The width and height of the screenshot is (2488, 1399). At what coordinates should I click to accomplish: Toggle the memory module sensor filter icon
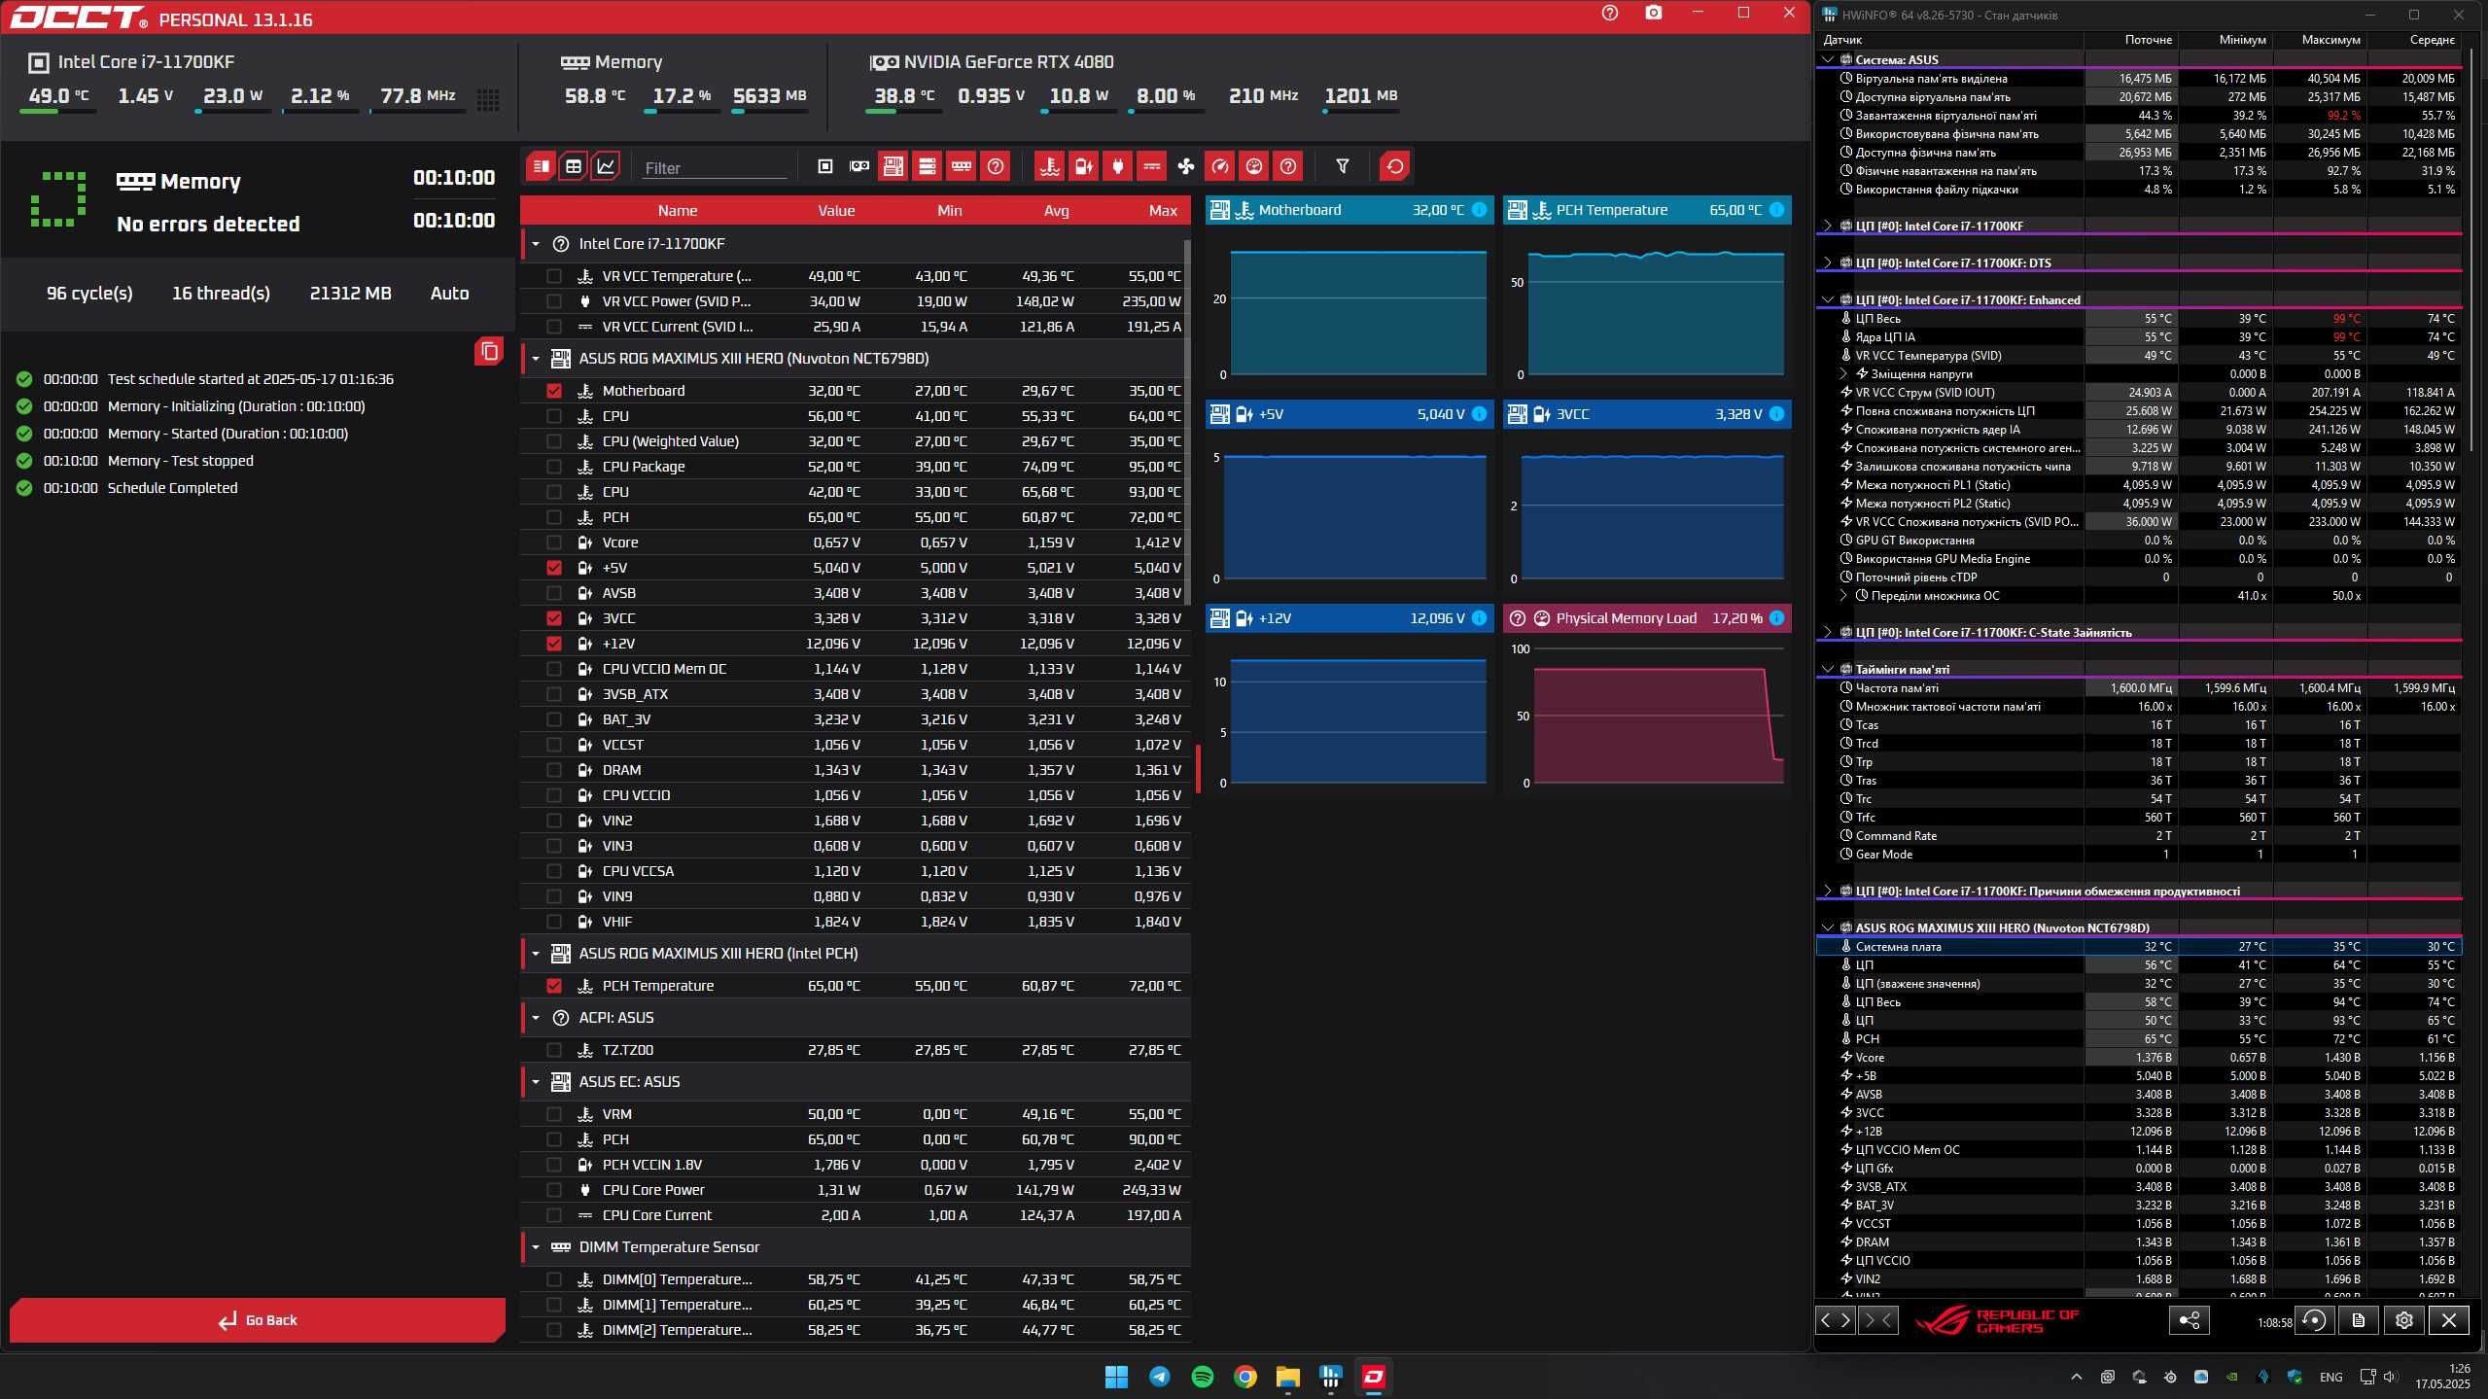[x=961, y=166]
